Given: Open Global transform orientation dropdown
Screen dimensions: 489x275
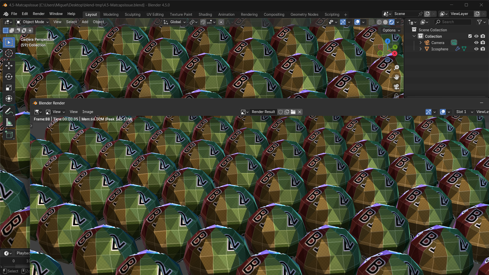Looking at the screenshot, I should pyautogui.click(x=175, y=22).
